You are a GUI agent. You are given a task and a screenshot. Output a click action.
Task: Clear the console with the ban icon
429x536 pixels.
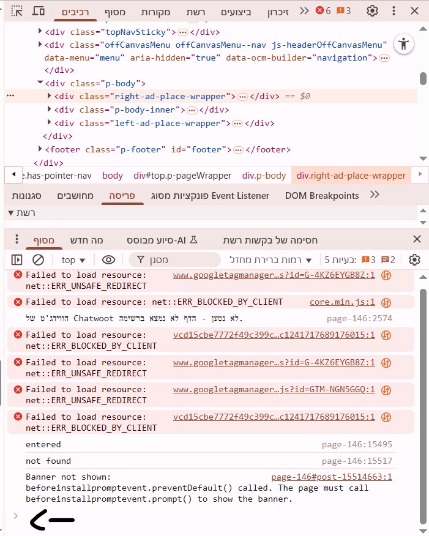(38, 260)
